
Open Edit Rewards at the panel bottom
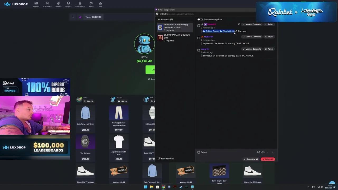166,159
